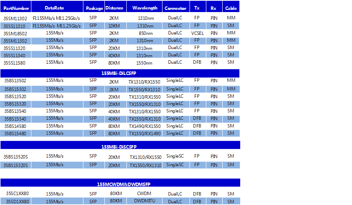Click TX1310/RX1550 in 35BS13502 row
This screenshot has width=352, height=205.
144,82
